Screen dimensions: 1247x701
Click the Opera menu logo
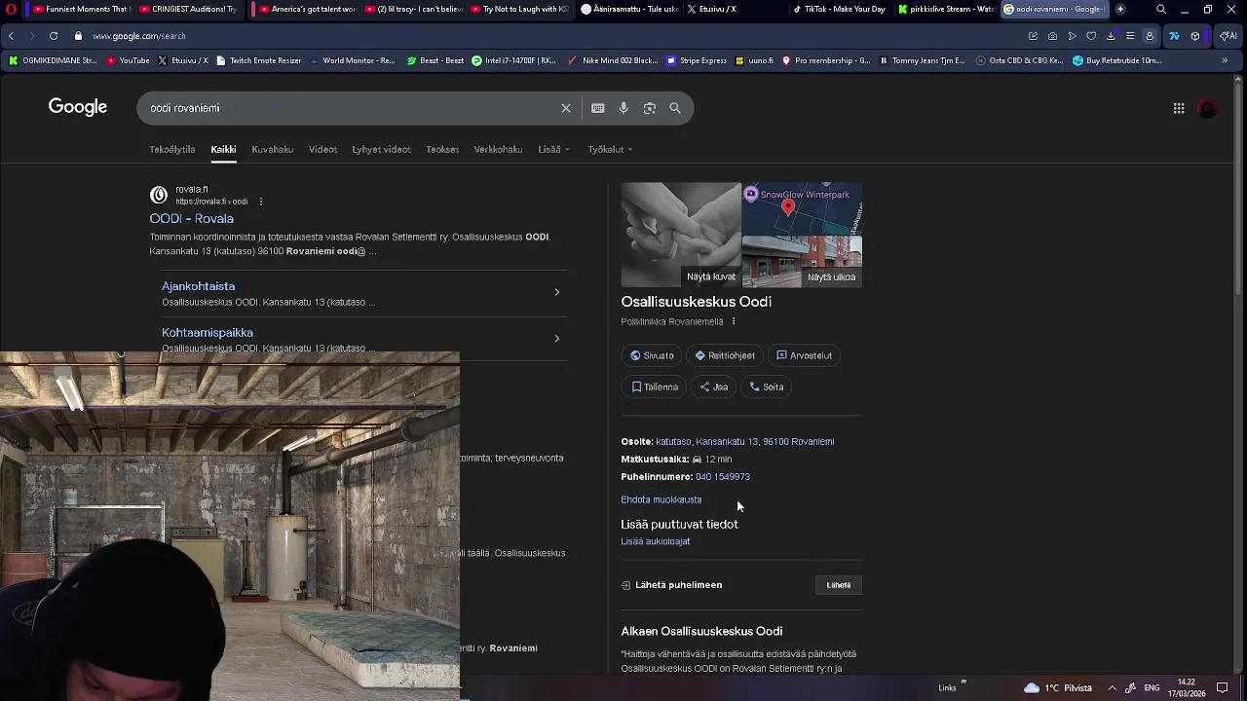(x=10, y=9)
